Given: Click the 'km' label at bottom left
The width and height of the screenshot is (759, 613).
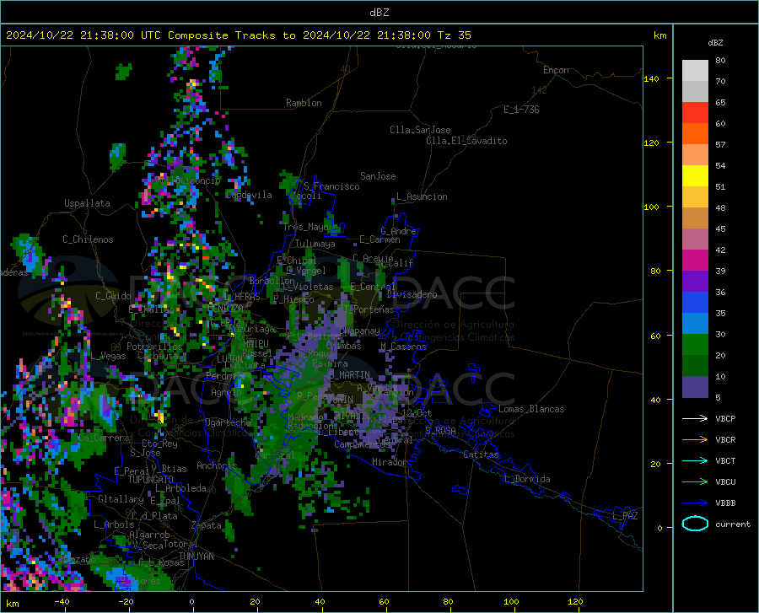Looking at the screenshot, I should coord(12,604).
